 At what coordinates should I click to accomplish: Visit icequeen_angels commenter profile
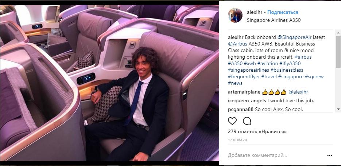247,101
